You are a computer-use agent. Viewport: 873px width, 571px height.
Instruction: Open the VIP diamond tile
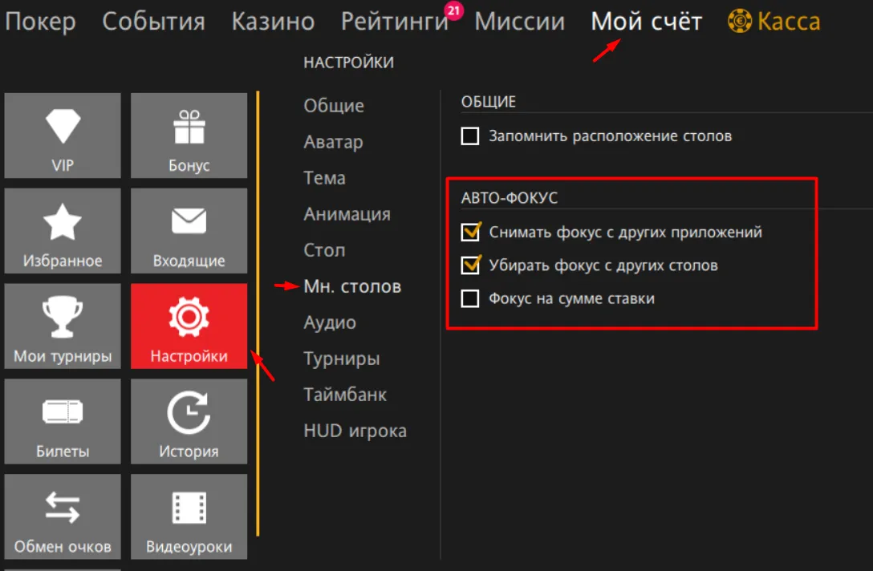click(63, 135)
